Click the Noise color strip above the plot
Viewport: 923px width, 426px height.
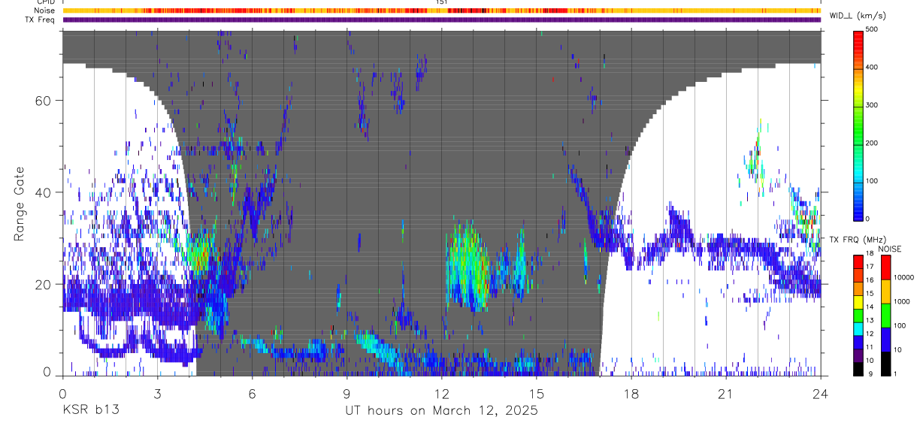point(441,11)
